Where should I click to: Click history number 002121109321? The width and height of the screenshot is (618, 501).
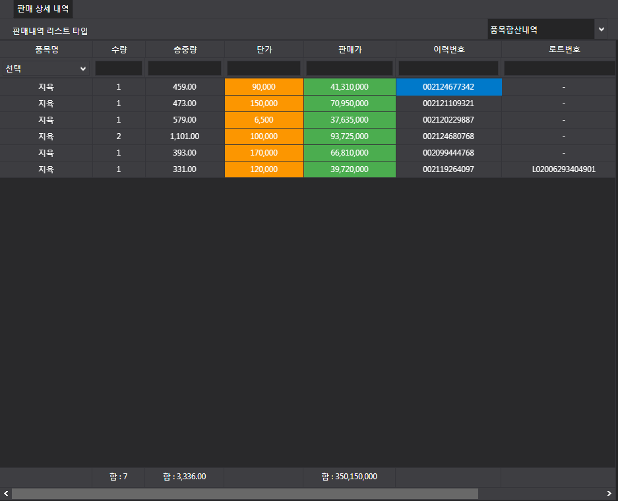(x=449, y=103)
